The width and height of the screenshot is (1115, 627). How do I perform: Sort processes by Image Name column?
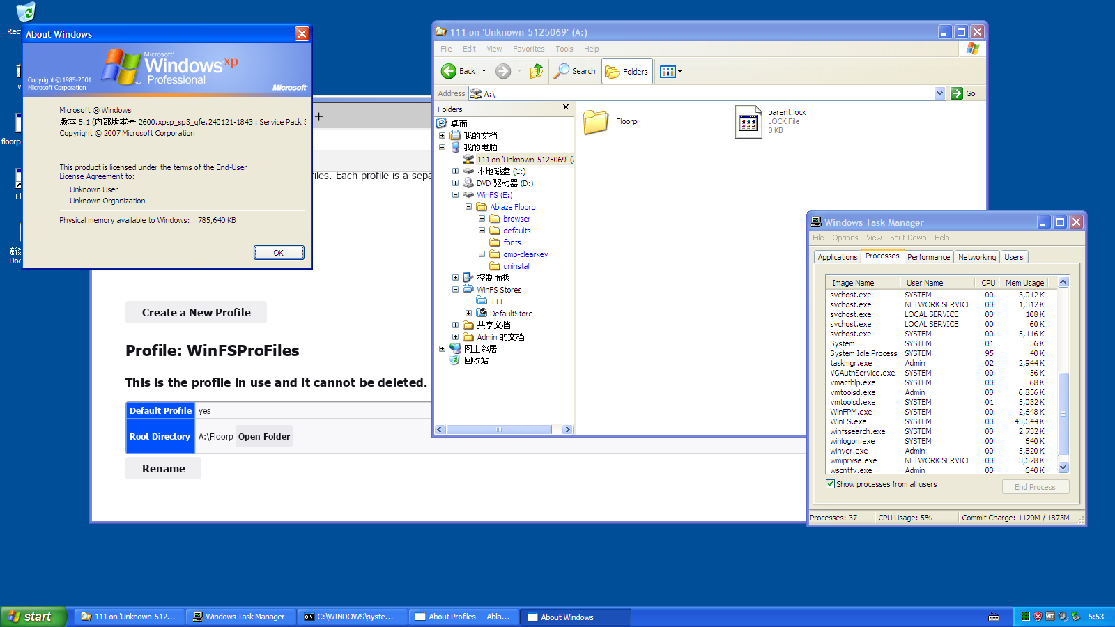(864, 283)
